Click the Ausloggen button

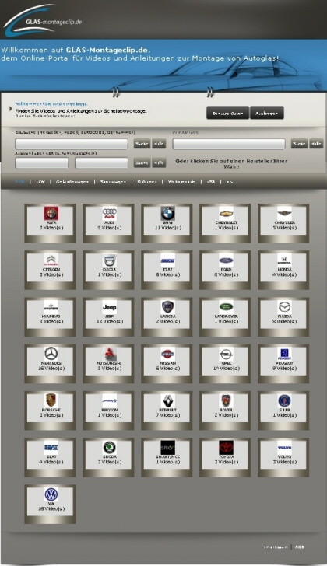point(266,113)
